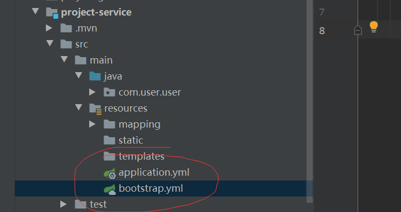Click the com.user.user package icon

click(109, 92)
